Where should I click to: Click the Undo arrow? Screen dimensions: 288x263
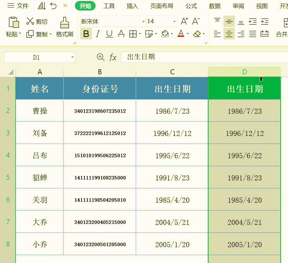point(53,6)
